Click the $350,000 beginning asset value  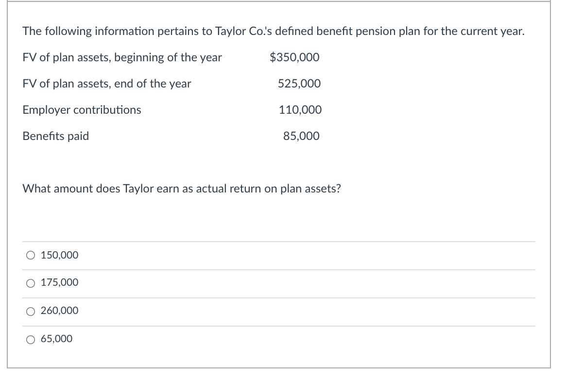(x=294, y=57)
